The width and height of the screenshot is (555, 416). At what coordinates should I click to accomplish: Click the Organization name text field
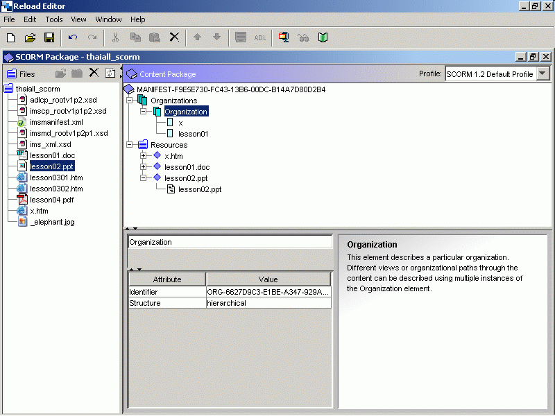pyautogui.click(x=230, y=243)
